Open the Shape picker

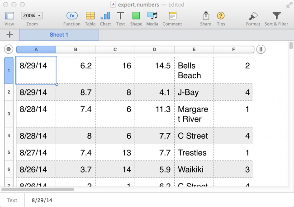click(136, 16)
